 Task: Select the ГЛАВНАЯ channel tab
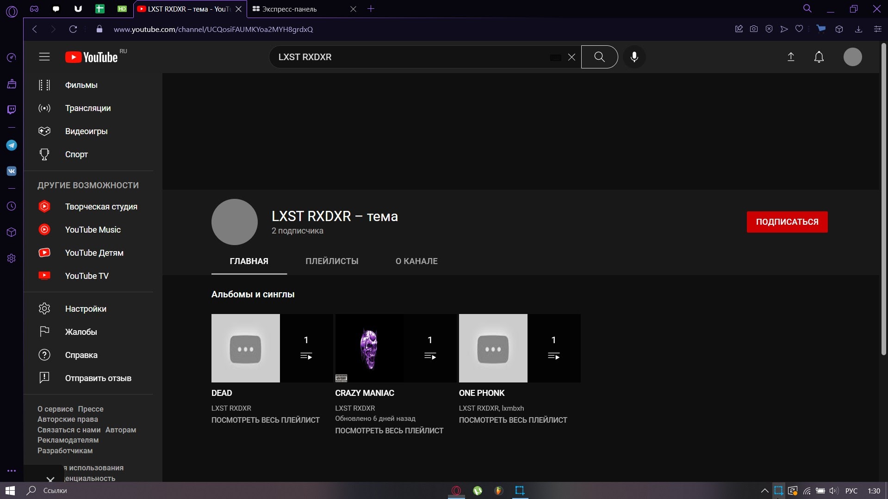(x=249, y=261)
